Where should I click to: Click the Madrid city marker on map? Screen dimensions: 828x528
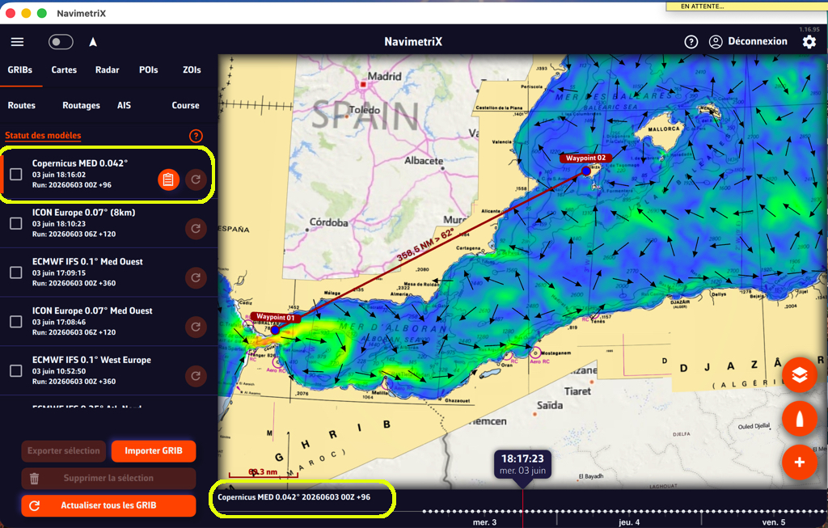click(x=363, y=84)
